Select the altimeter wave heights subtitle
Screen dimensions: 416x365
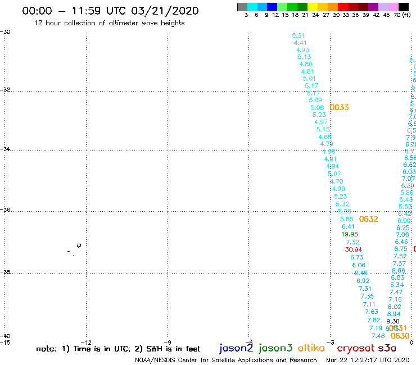click(109, 23)
